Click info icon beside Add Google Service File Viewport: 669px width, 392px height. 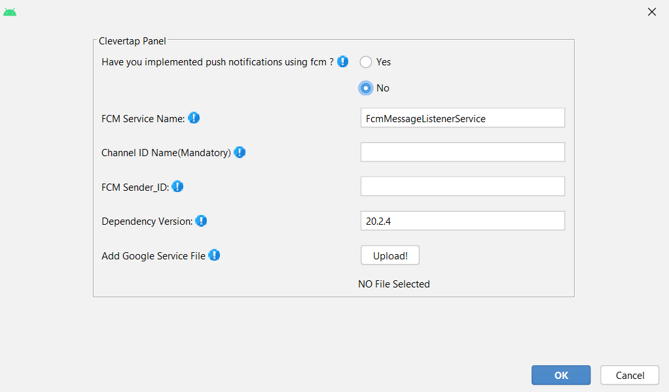pyautogui.click(x=214, y=255)
